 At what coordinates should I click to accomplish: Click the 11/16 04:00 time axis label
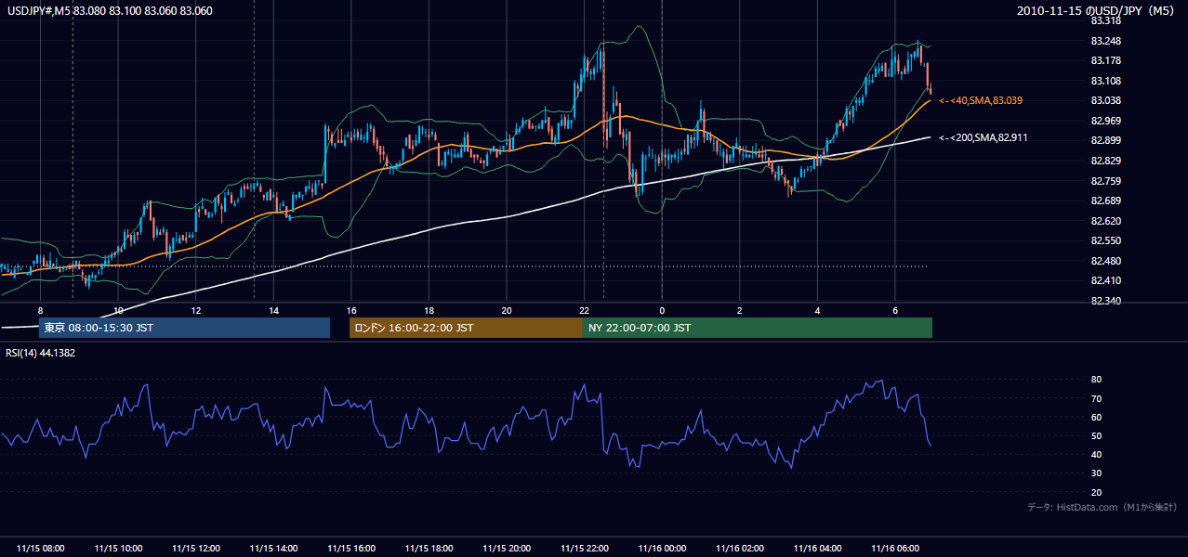[817, 549]
